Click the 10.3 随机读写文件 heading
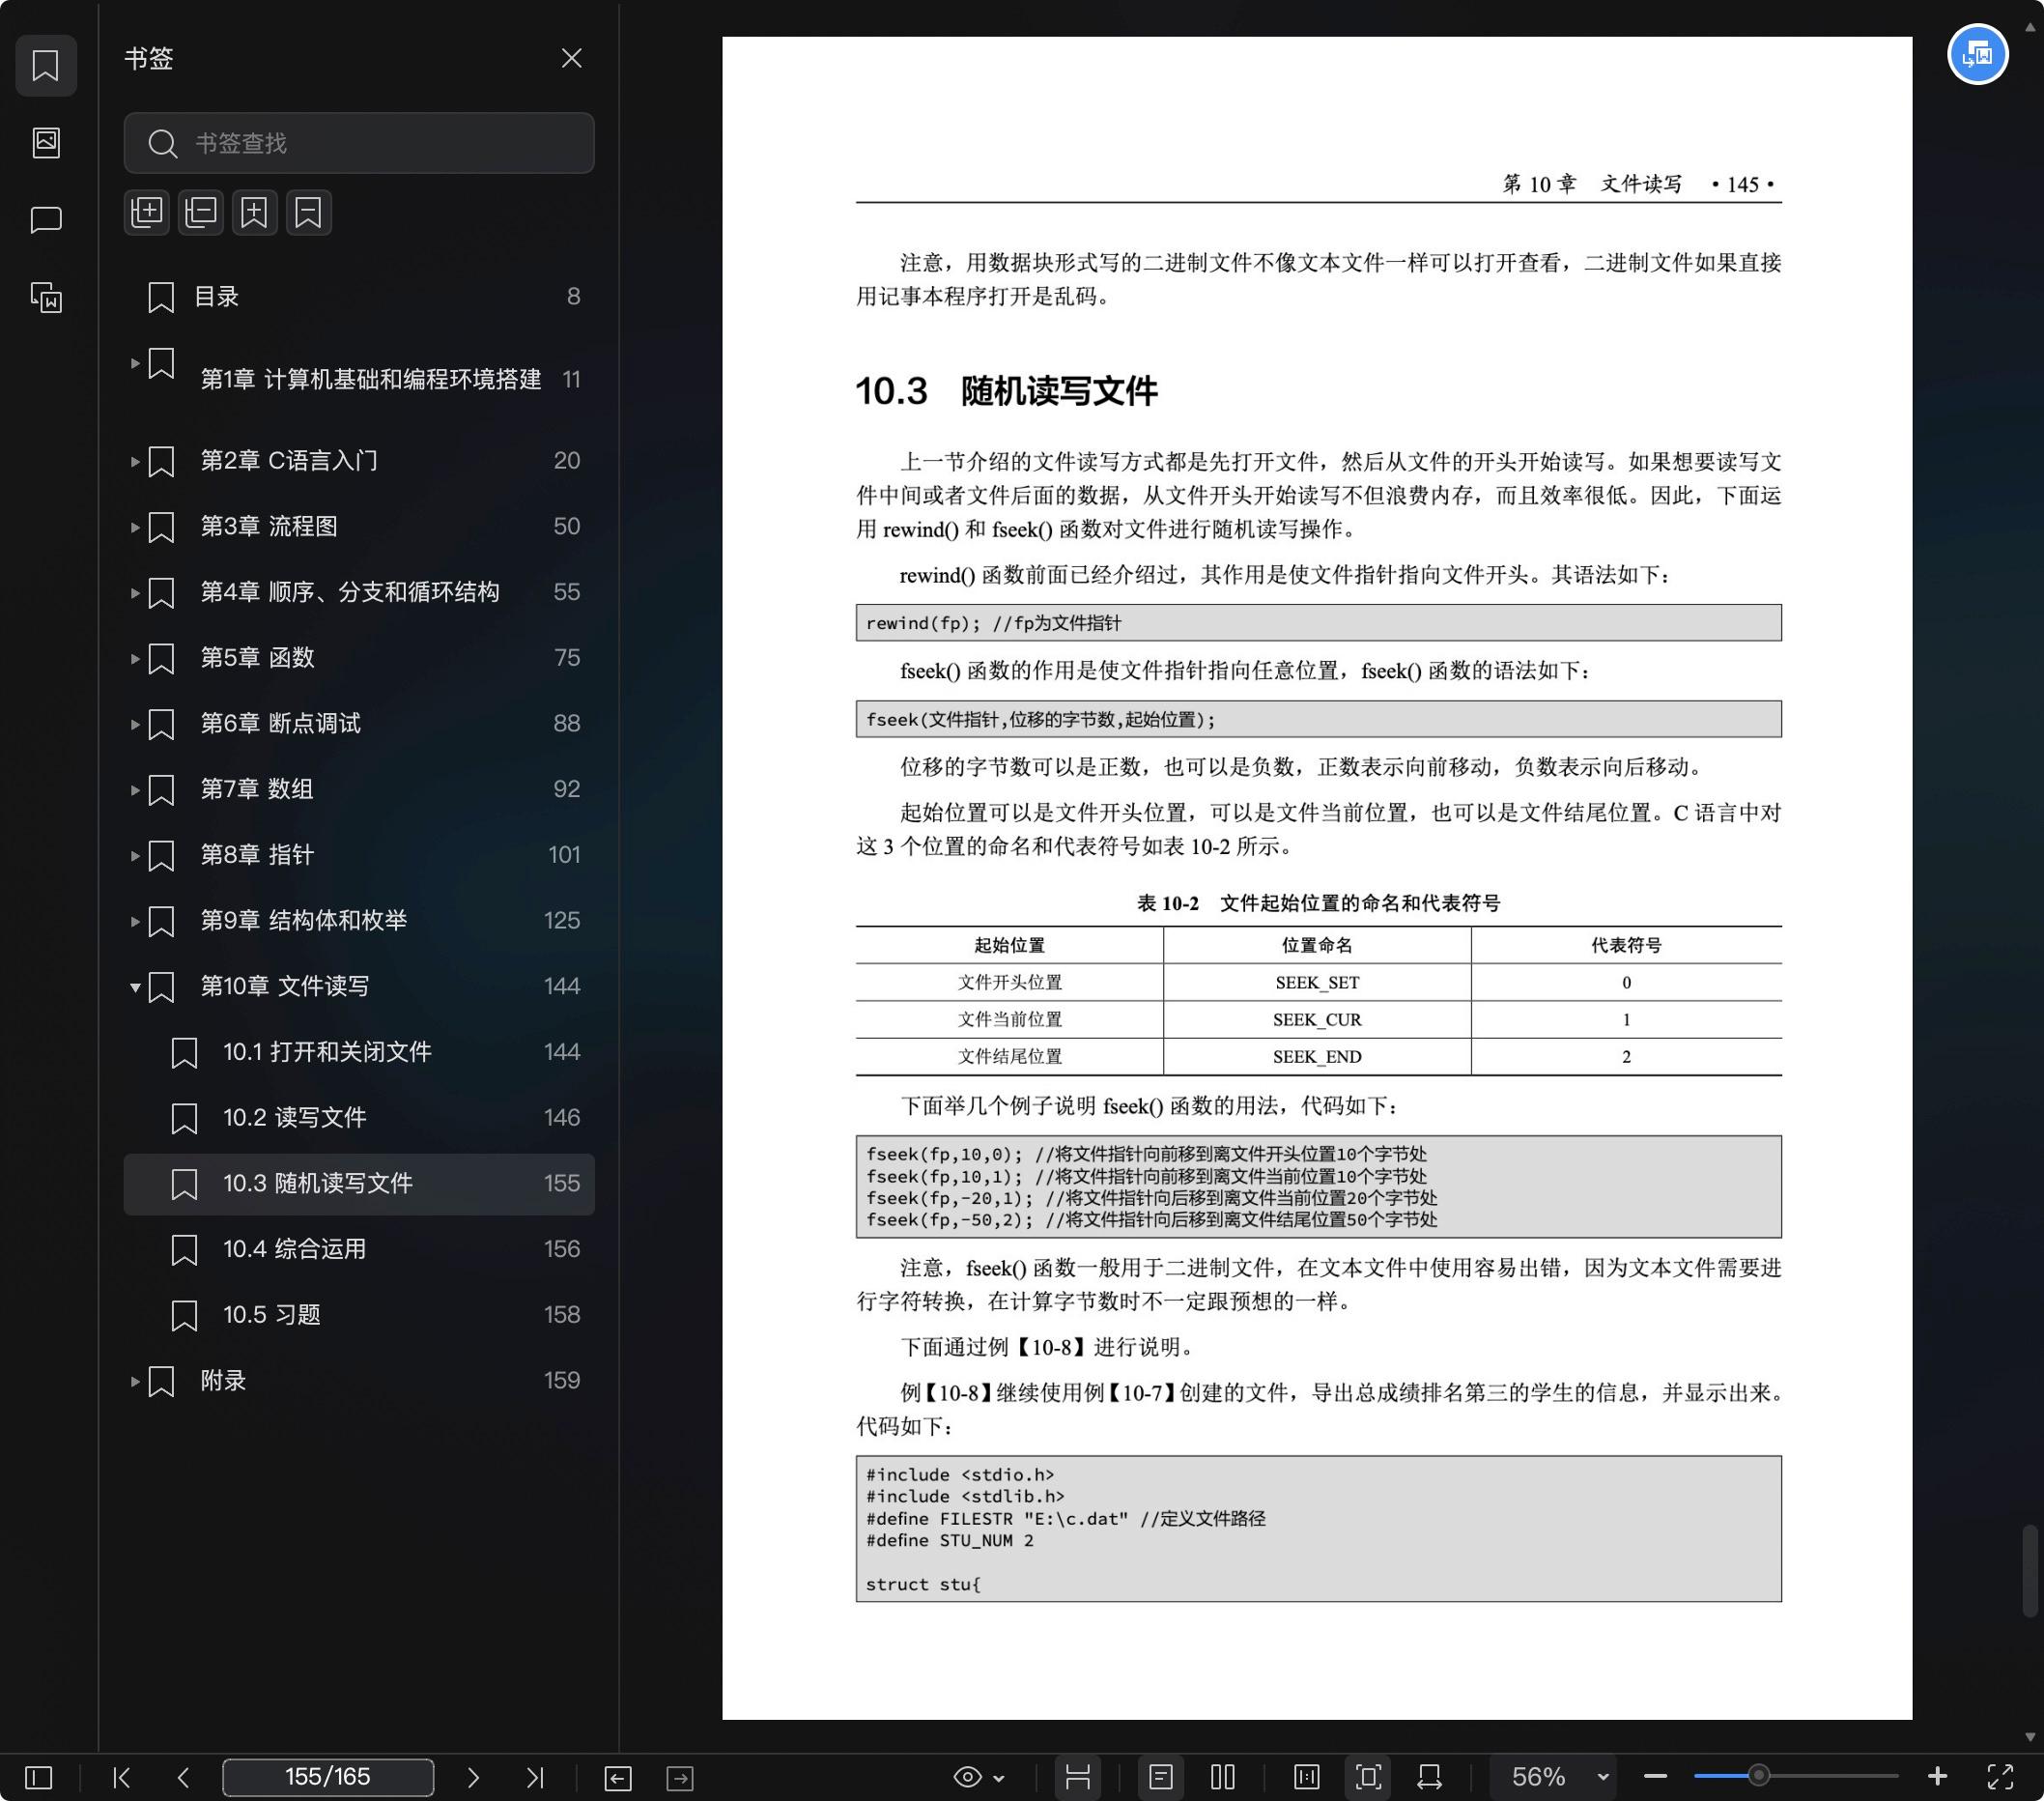2044x1801 pixels. (x=1006, y=391)
